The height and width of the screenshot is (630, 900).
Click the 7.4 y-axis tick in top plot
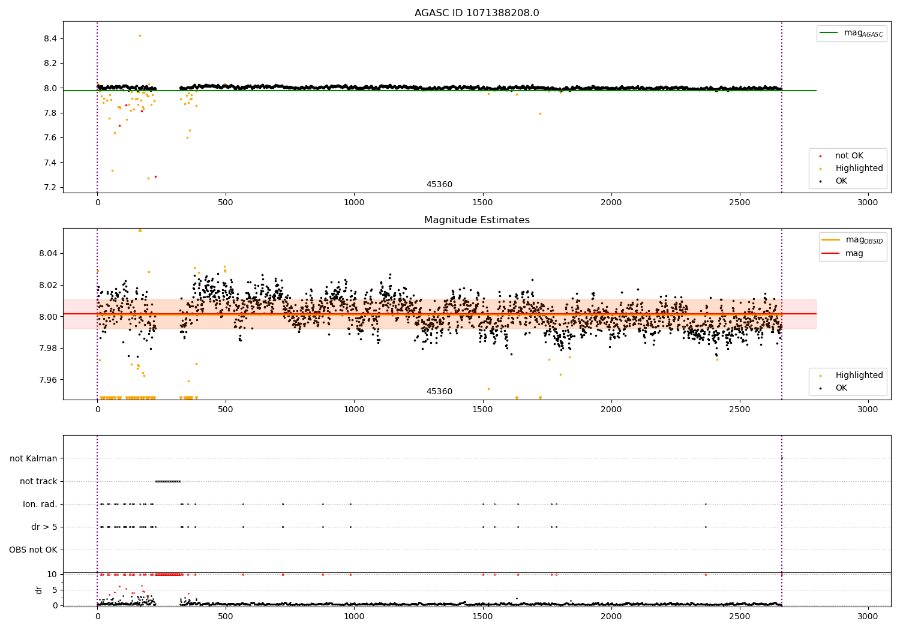[50, 163]
